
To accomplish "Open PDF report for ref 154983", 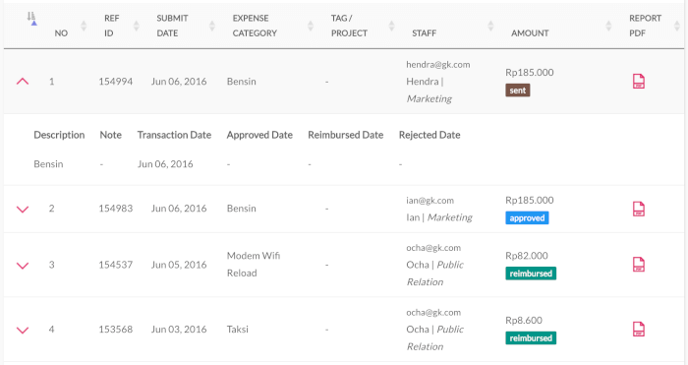I will coord(639,209).
